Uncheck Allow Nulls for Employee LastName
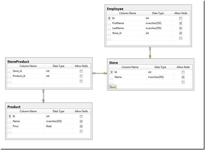 pyautogui.click(x=181, y=28)
